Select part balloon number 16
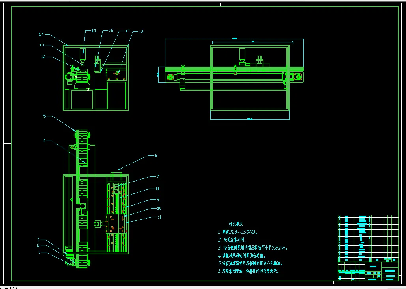Screen dimensions: 406x289 pyautogui.click(x=111, y=30)
